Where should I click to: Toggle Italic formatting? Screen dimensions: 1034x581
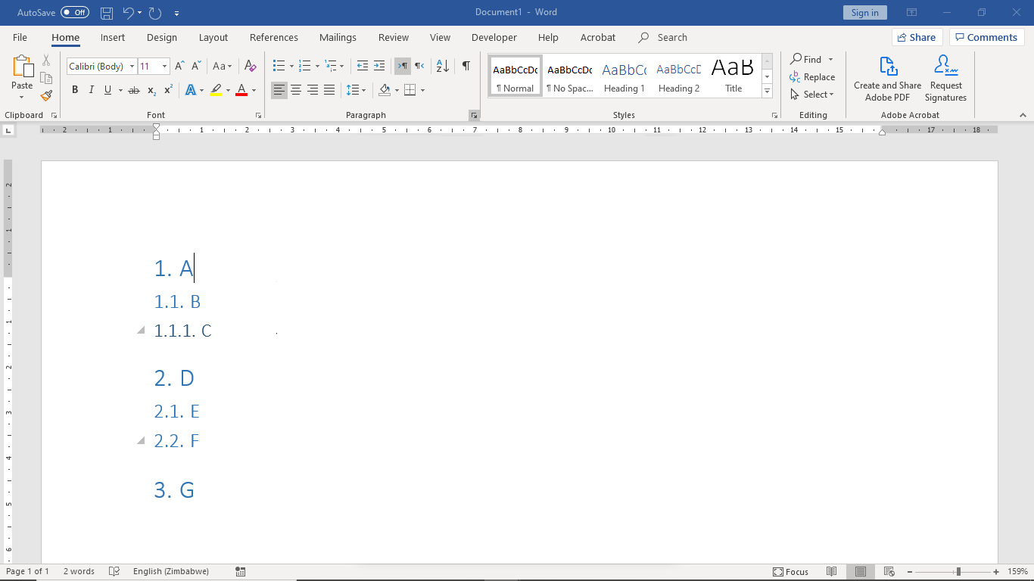pos(92,90)
